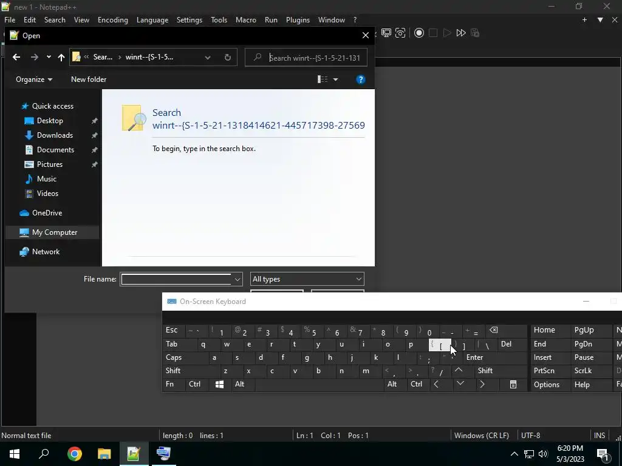Open the Language menu
This screenshot has height=466, width=622.
(152, 20)
